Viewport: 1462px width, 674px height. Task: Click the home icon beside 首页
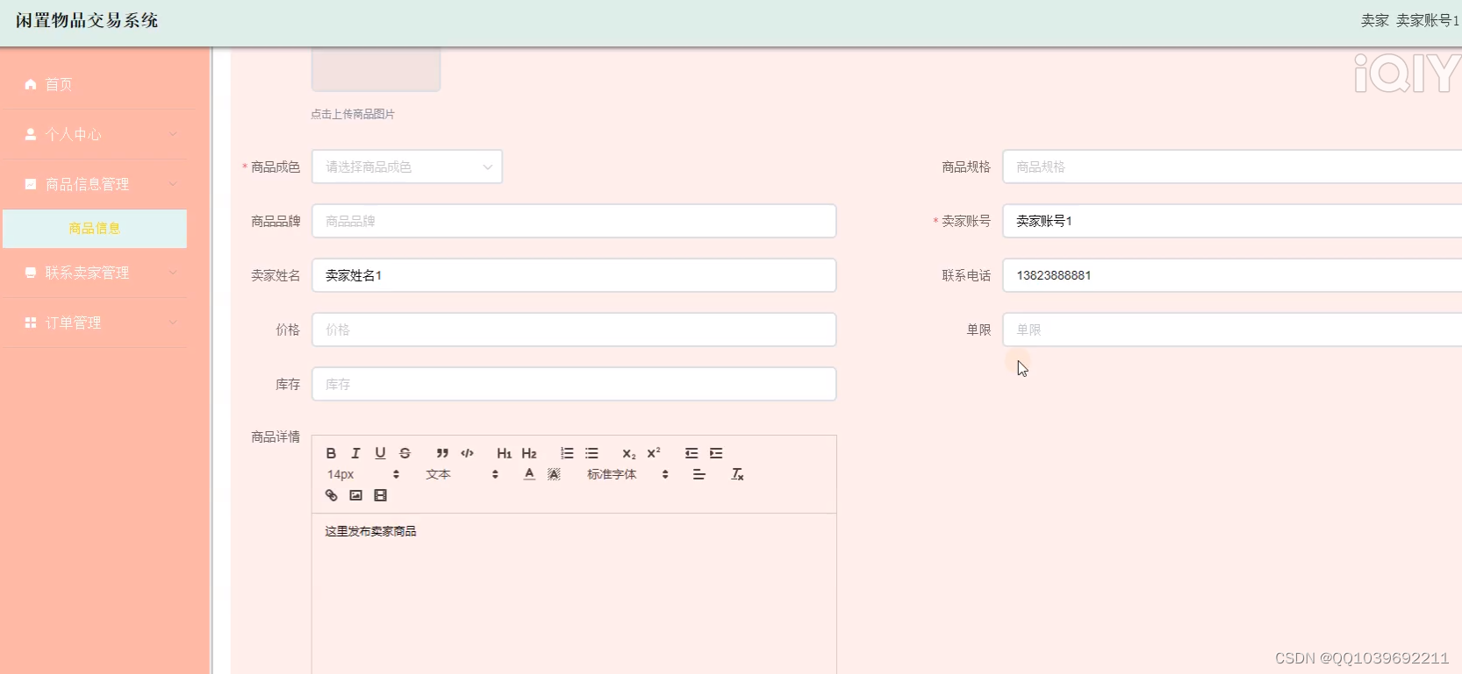click(x=31, y=84)
